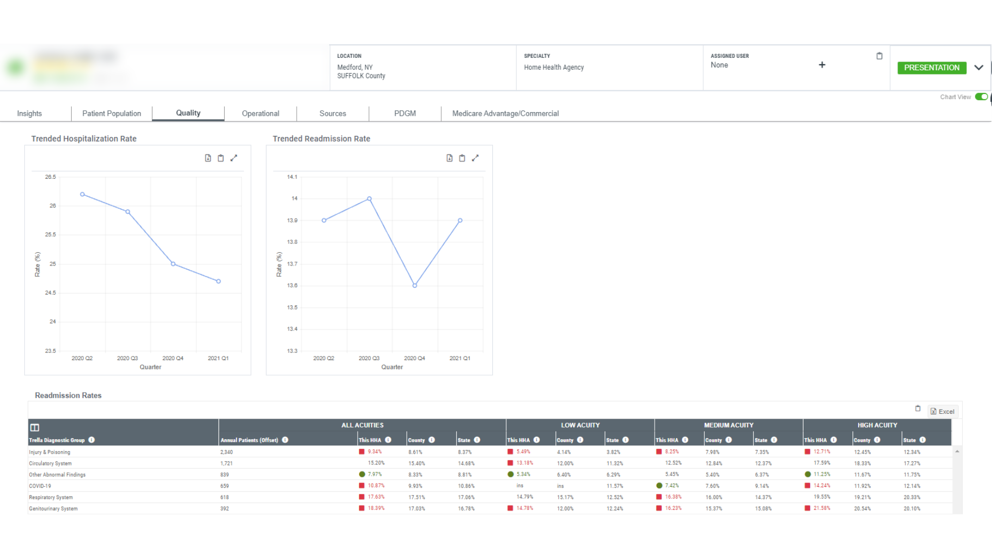Switch to the Patient Population tab

click(111, 113)
